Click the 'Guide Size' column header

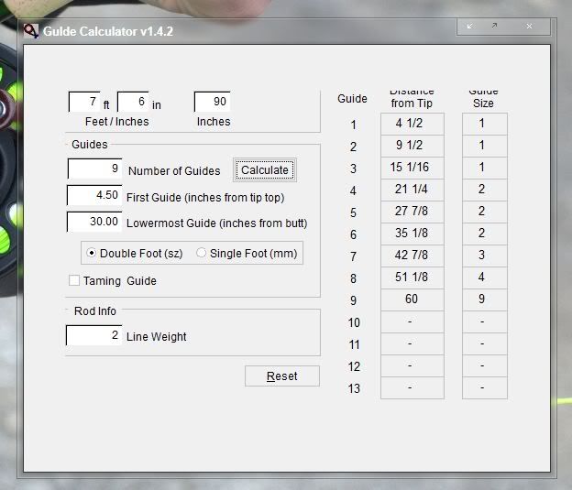[483, 98]
